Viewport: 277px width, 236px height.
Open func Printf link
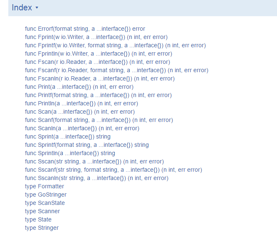[x=99, y=95]
